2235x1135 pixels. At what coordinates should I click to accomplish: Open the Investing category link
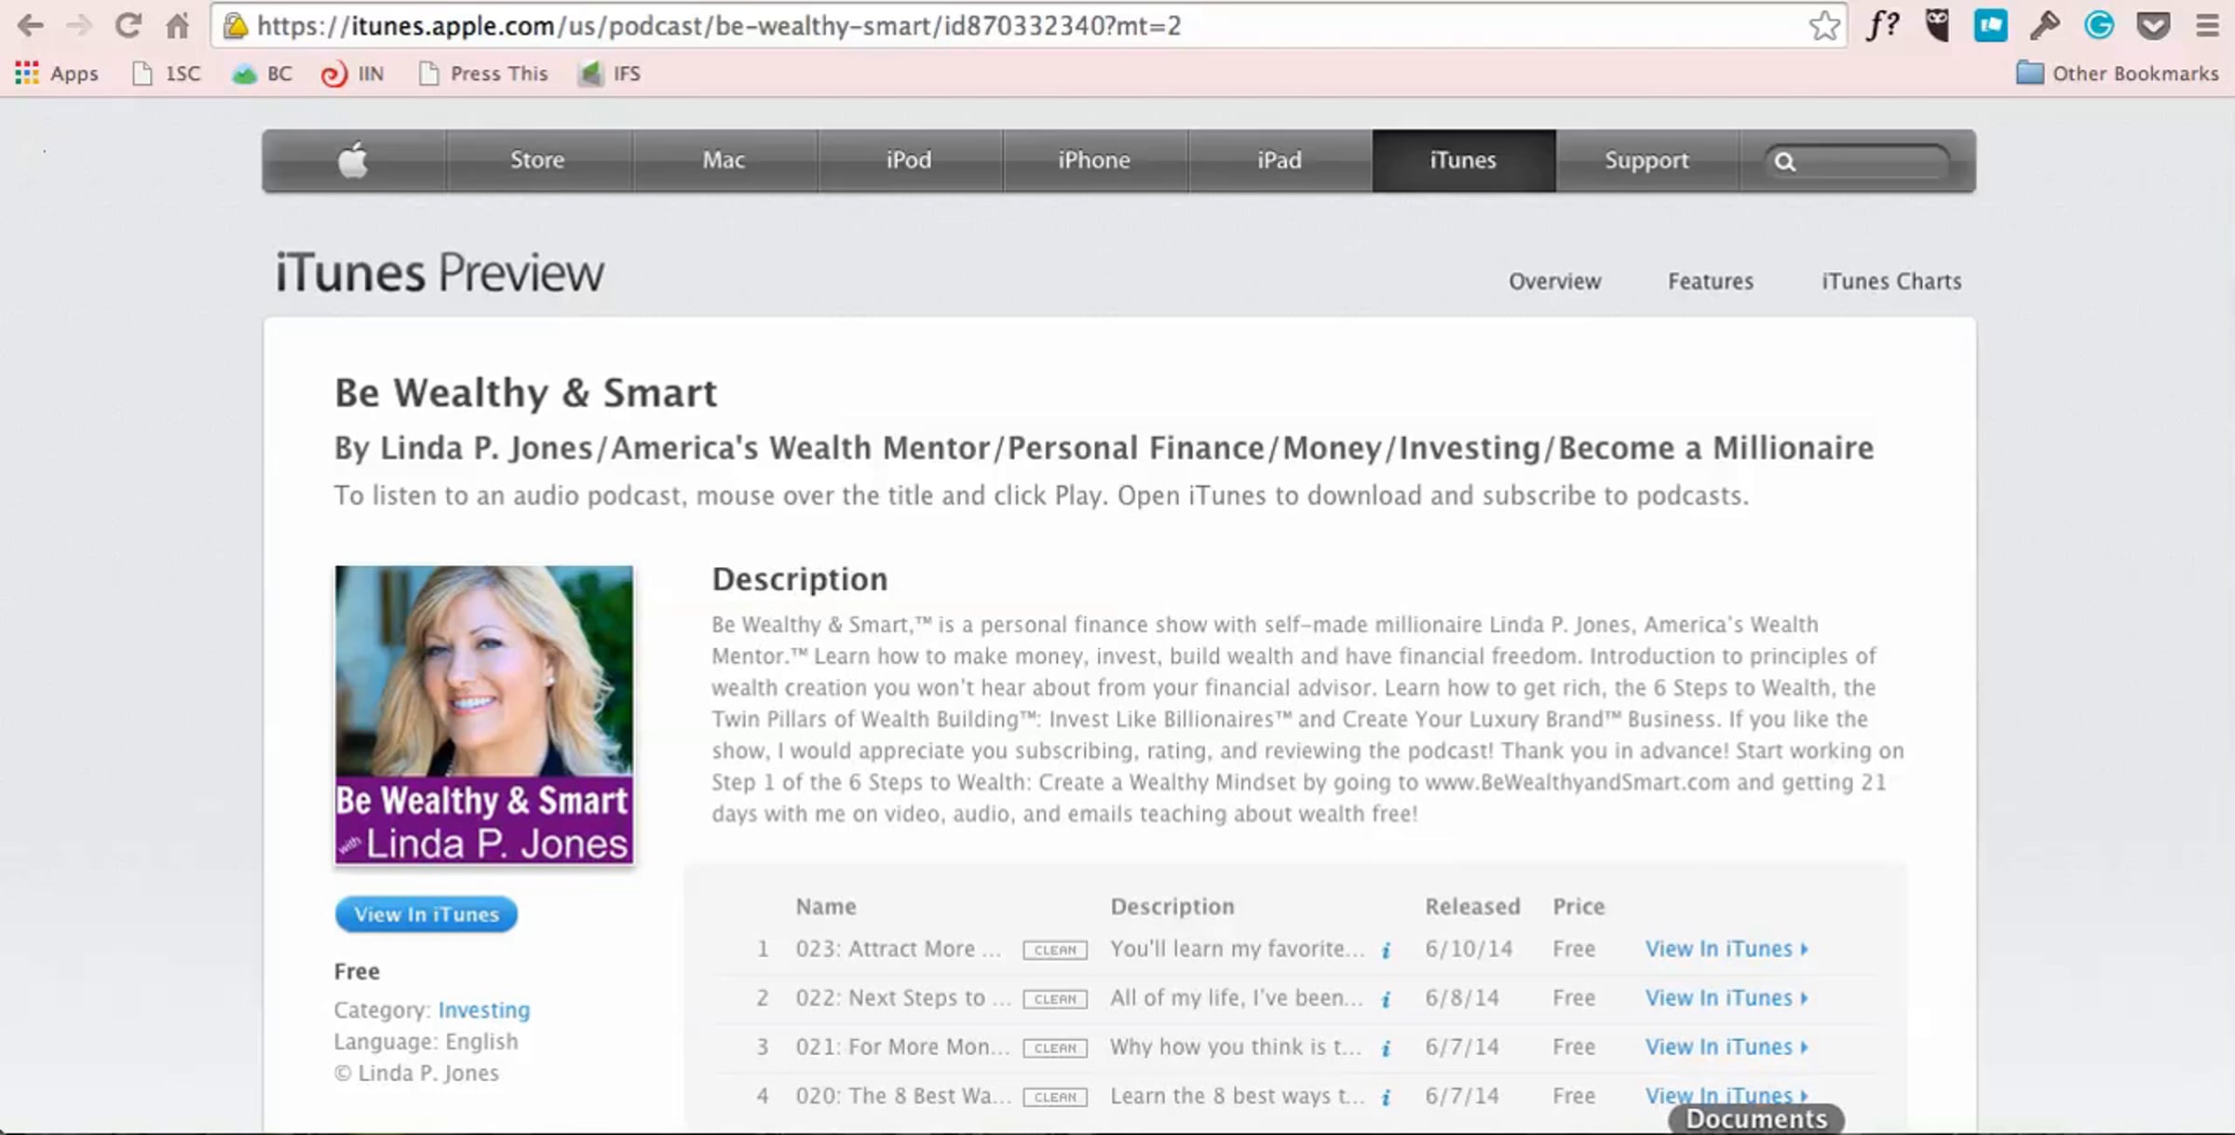tap(484, 1010)
